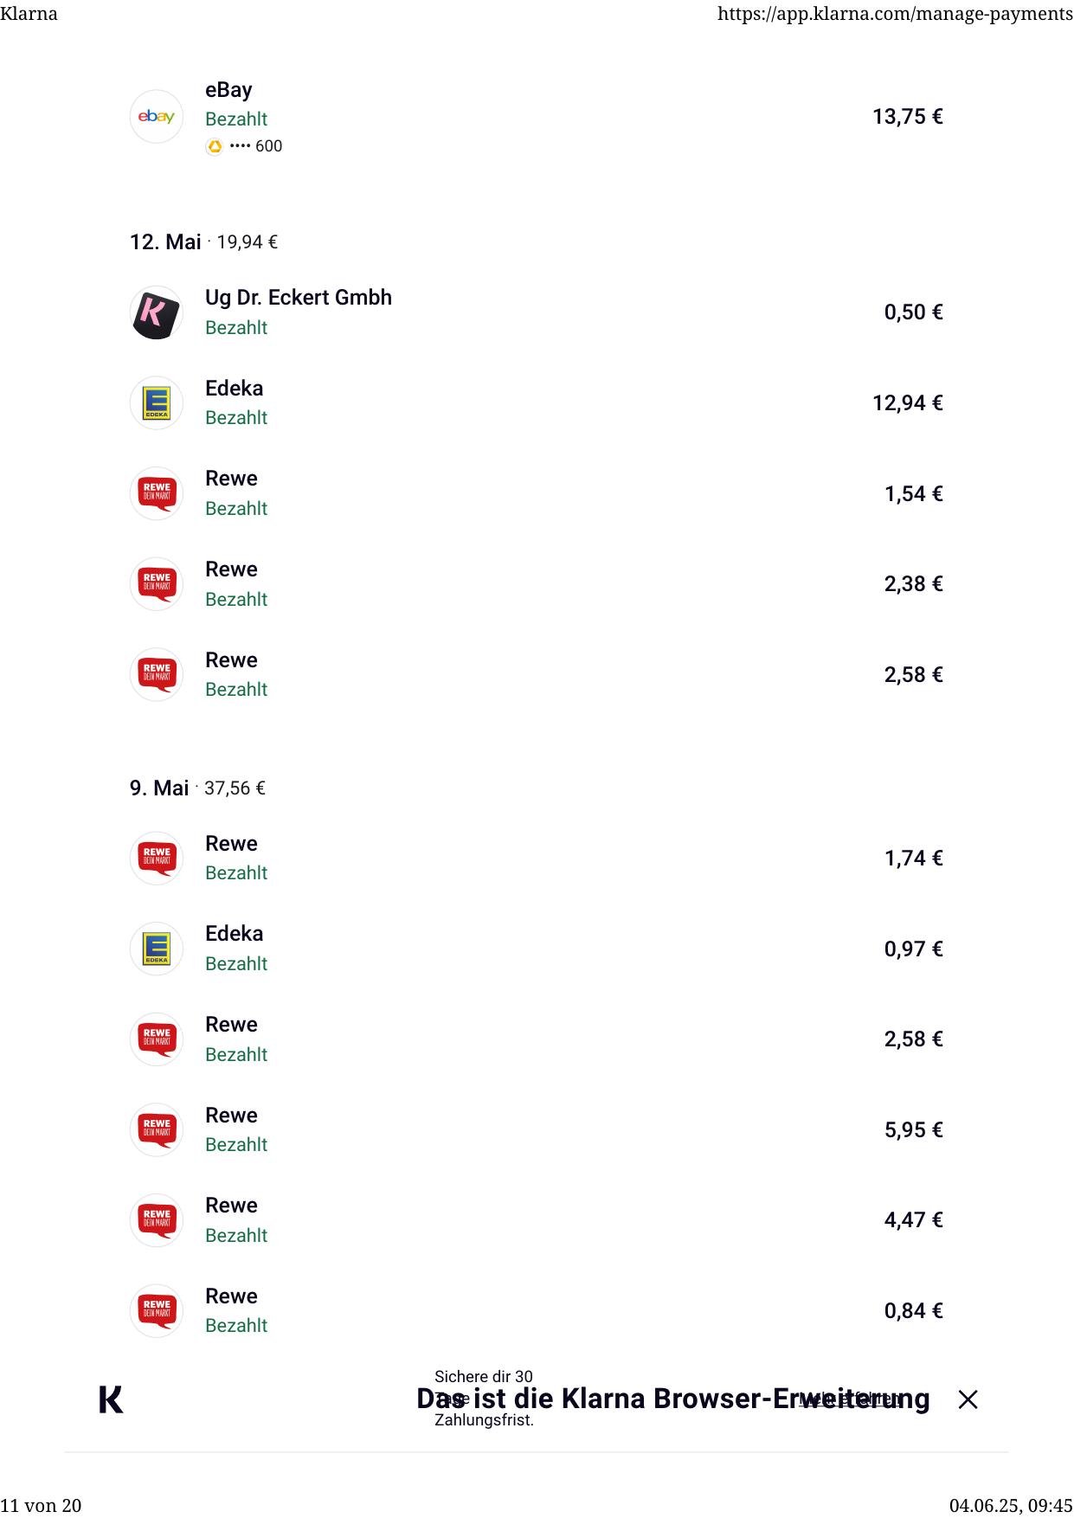Click the Rewe logo for the 0,84 € payment
Viewport: 1074px width, 1518px height.
[x=157, y=1310]
